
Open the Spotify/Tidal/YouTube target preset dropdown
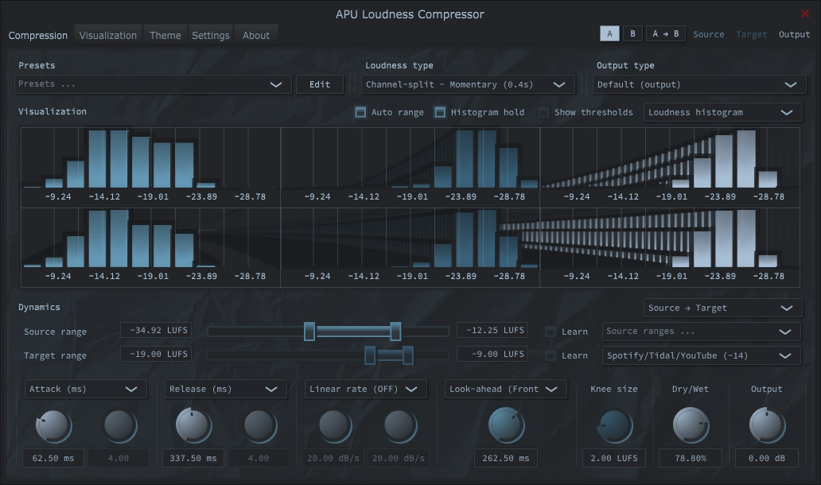pos(701,355)
